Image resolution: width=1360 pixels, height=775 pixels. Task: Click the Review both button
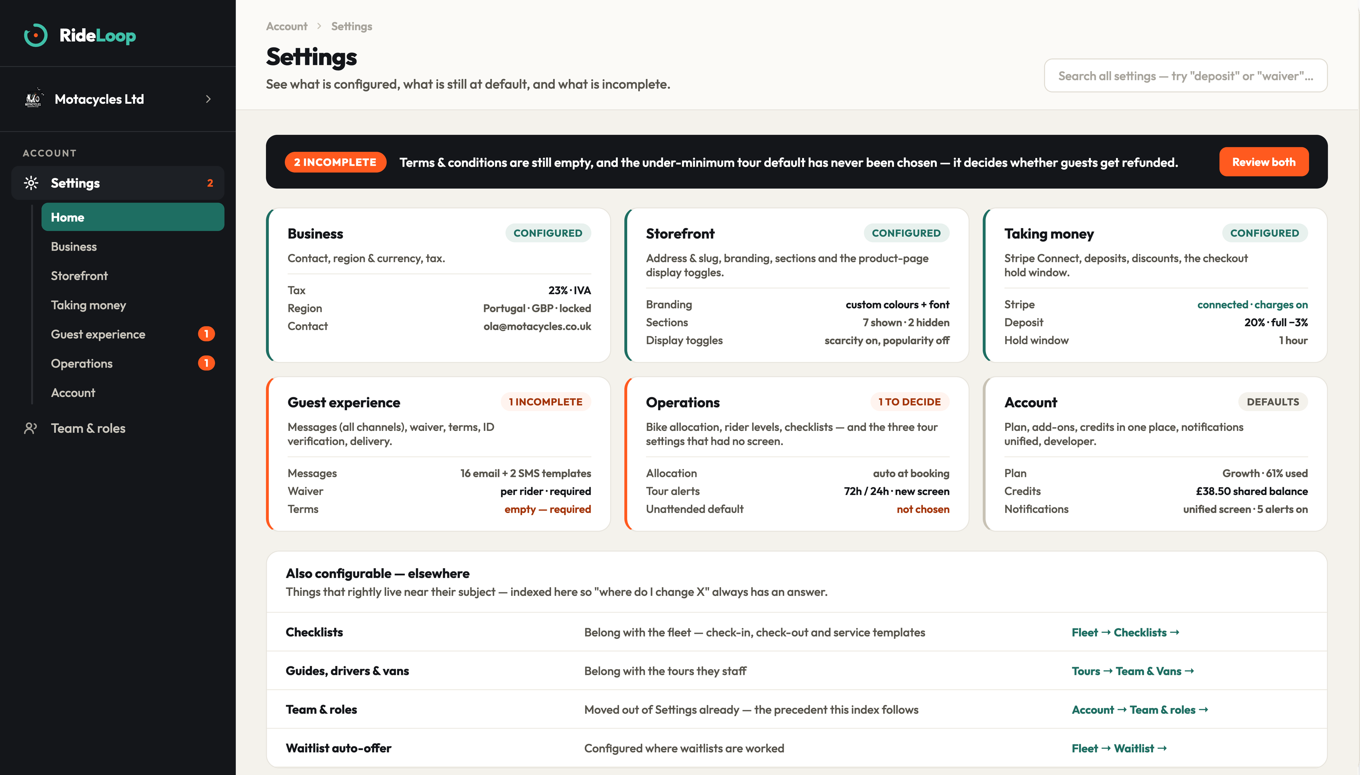pyautogui.click(x=1264, y=162)
